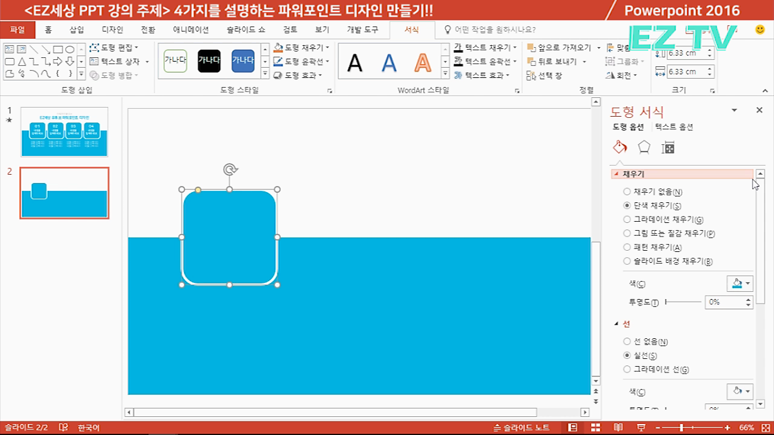Switch to 텍스트 옵션 text options

(674, 127)
